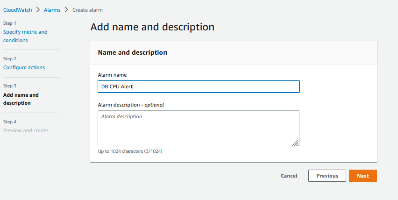Screen dimensions: 398x200
Task: Grab the description textarea resize handle
Action: point(295,143)
